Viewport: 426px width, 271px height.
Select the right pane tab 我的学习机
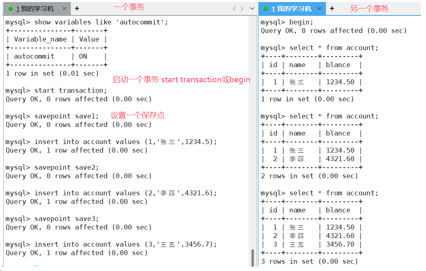[292, 9]
